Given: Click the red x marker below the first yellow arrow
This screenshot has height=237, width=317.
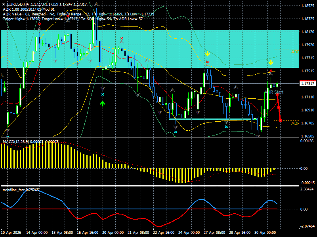Looking at the screenshot, I should (x=207, y=62).
